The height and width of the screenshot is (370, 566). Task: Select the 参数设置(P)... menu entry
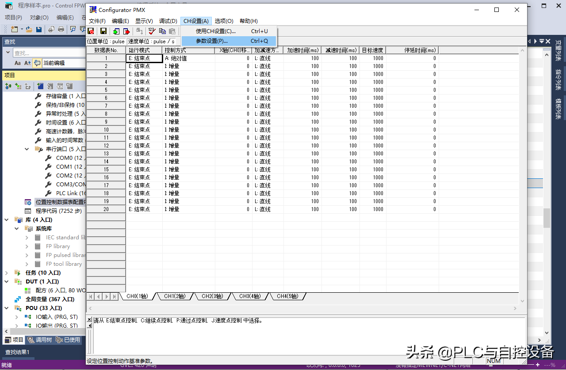(x=212, y=41)
